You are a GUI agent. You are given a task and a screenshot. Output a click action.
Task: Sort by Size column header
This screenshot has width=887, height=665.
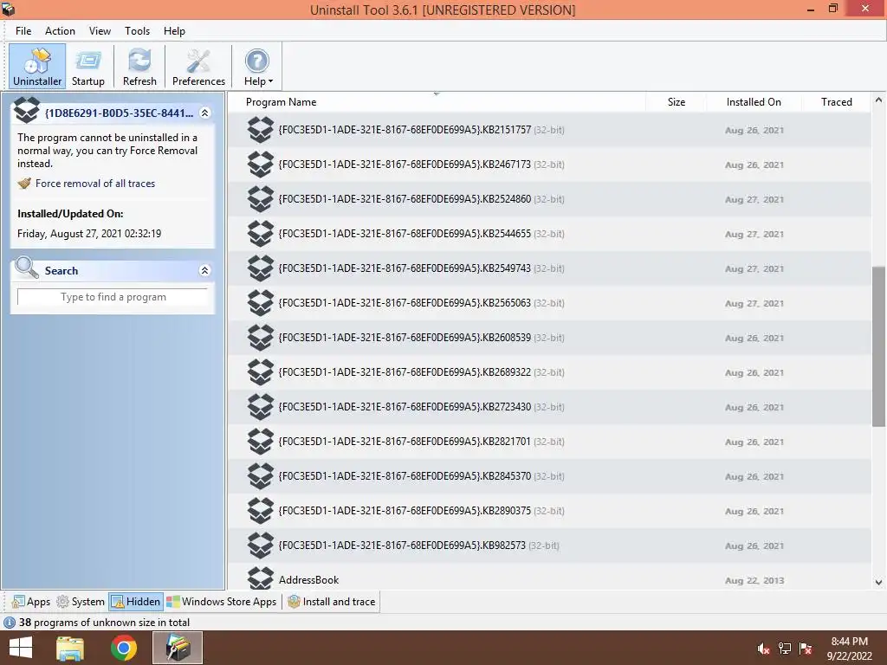pyautogui.click(x=676, y=102)
